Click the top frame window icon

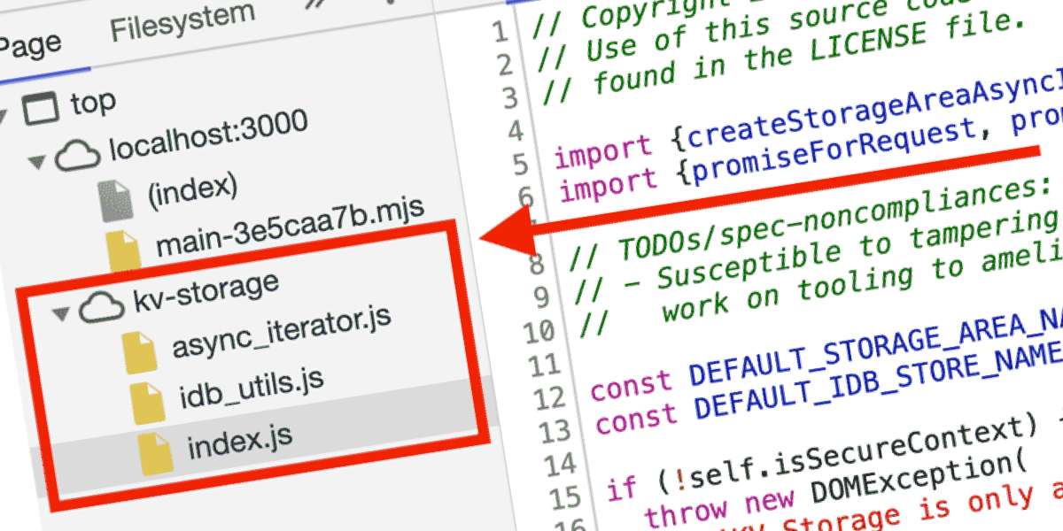pos(38,108)
